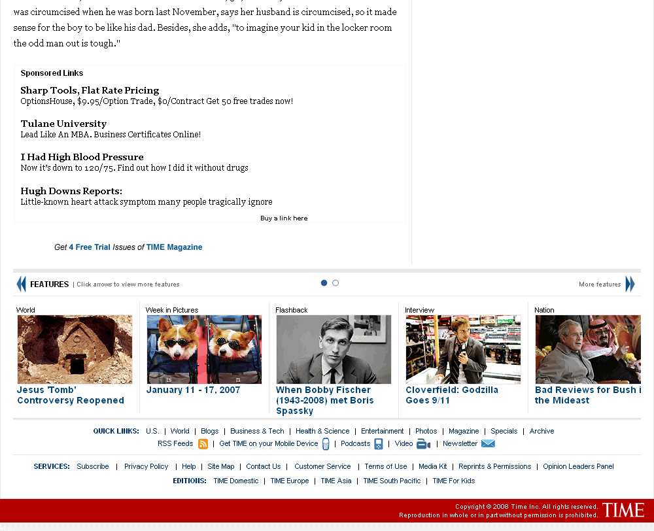
Task: Open 'Jesus Tomb Controversy Reopened' headline
Action: (x=71, y=395)
